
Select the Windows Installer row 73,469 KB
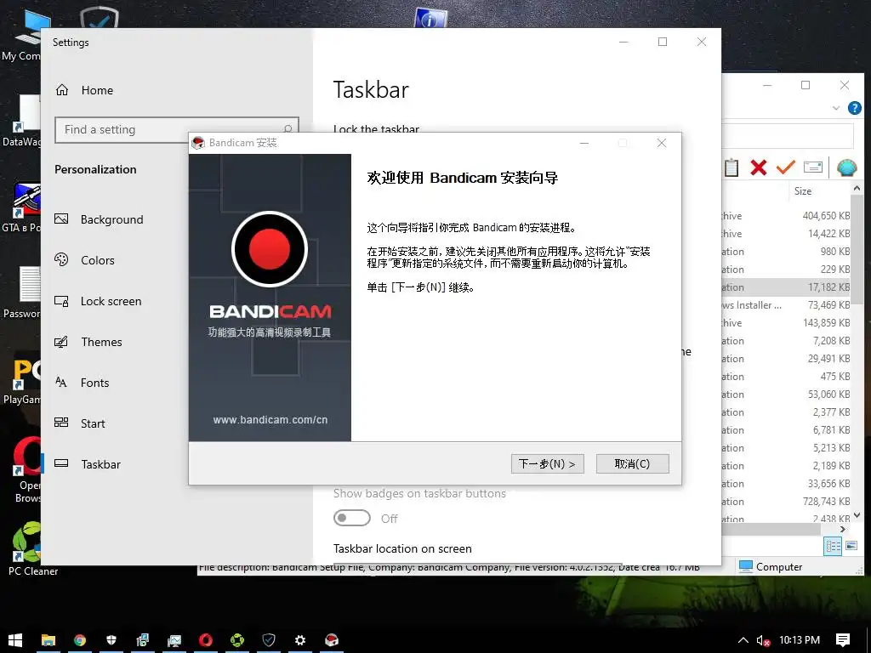(786, 305)
